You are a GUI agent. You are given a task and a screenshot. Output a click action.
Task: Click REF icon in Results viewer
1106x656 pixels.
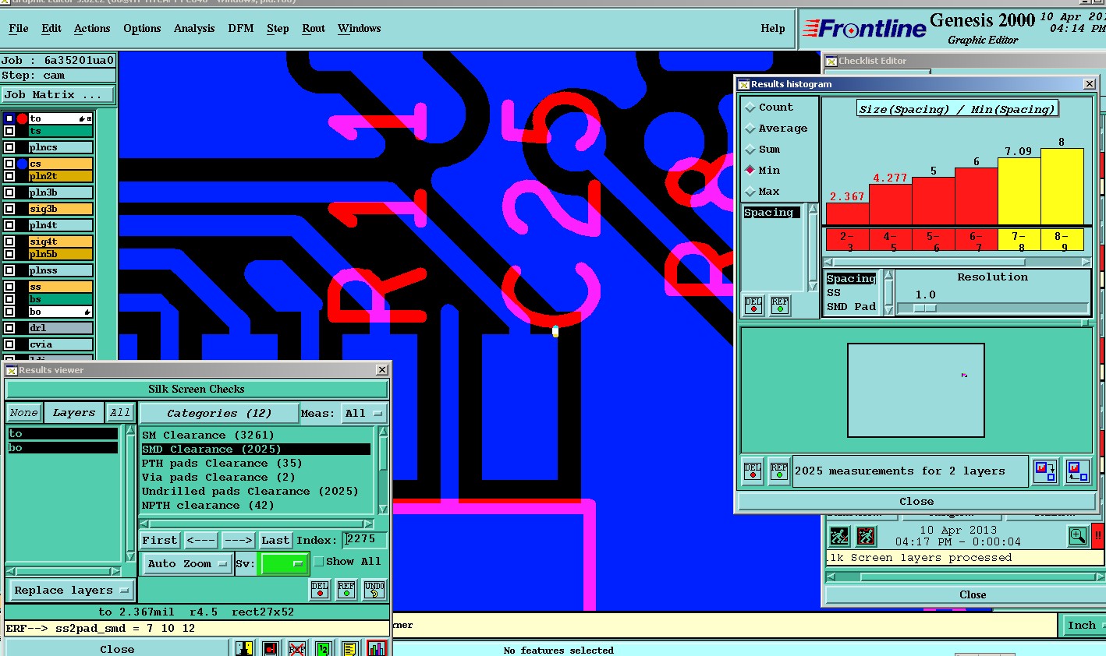[x=346, y=590]
